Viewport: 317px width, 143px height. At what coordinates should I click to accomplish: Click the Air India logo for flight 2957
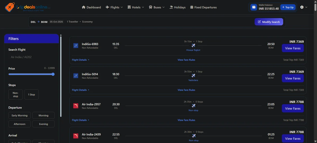click(76, 106)
